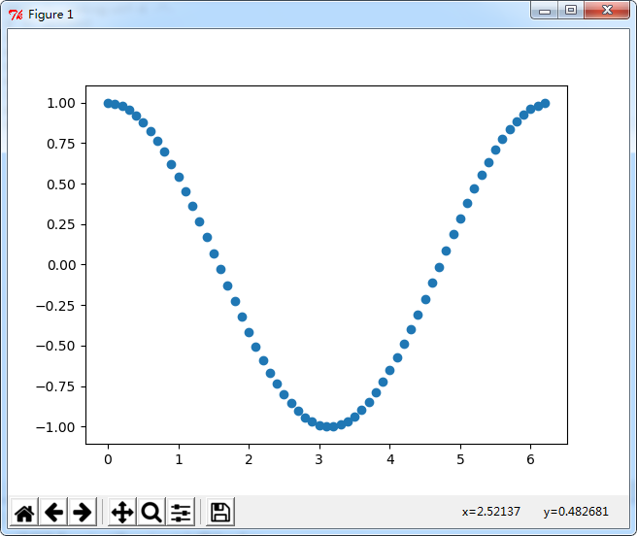Image resolution: width=637 pixels, height=536 pixels.
Task: Click the 'Figure 1' window title
Action: point(50,15)
